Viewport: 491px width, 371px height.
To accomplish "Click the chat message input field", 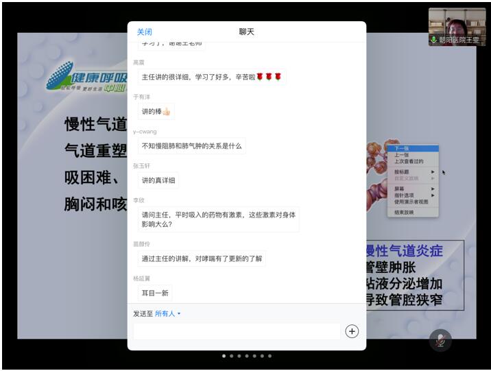I will click(237, 331).
